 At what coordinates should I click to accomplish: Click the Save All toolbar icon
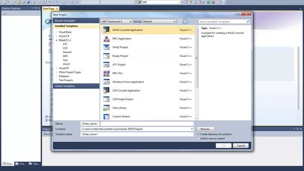[28, 2]
